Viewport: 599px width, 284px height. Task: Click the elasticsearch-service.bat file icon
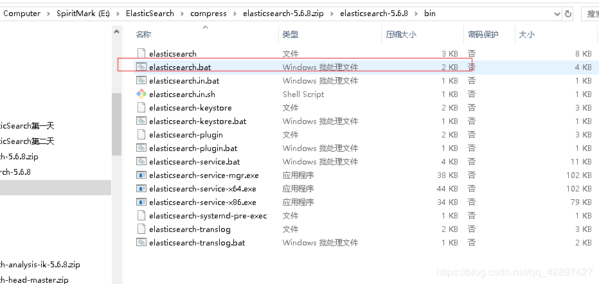tap(141, 161)
